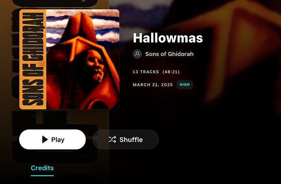Click the Shuffle button

(125, 139)
